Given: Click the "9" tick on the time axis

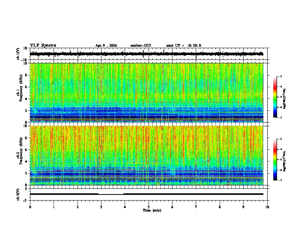Looking at the screenshot, I should [243, 207].
